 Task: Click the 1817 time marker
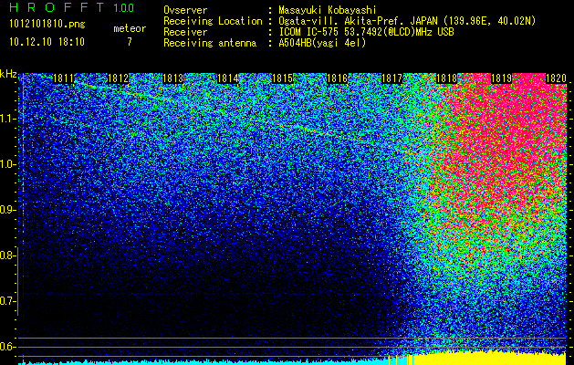coord(391,78)
